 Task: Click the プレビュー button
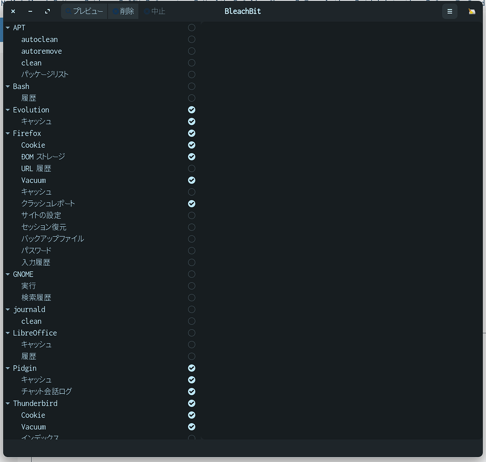(x=84, y=11)
